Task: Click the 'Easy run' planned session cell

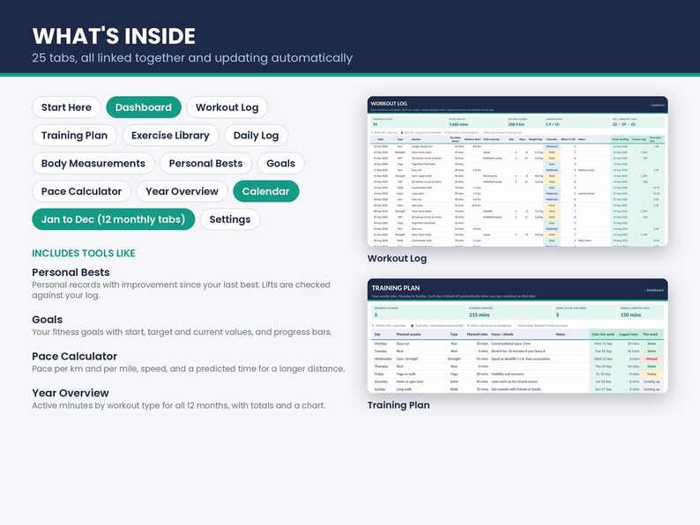Action: pos(403,344)
